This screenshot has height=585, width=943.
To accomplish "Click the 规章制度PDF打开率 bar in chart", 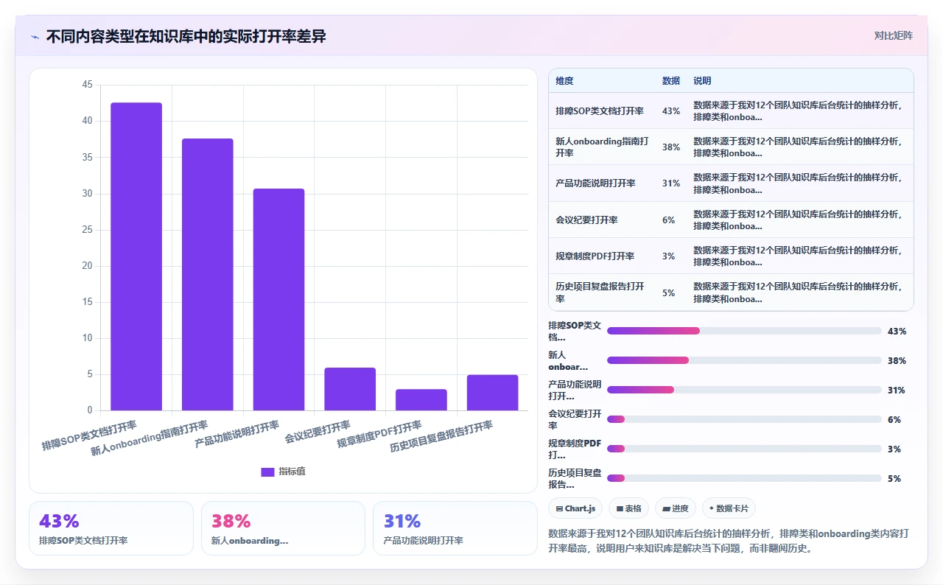I will click(x=421, y=399).
